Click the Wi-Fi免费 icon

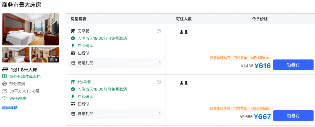click(4, 98)
